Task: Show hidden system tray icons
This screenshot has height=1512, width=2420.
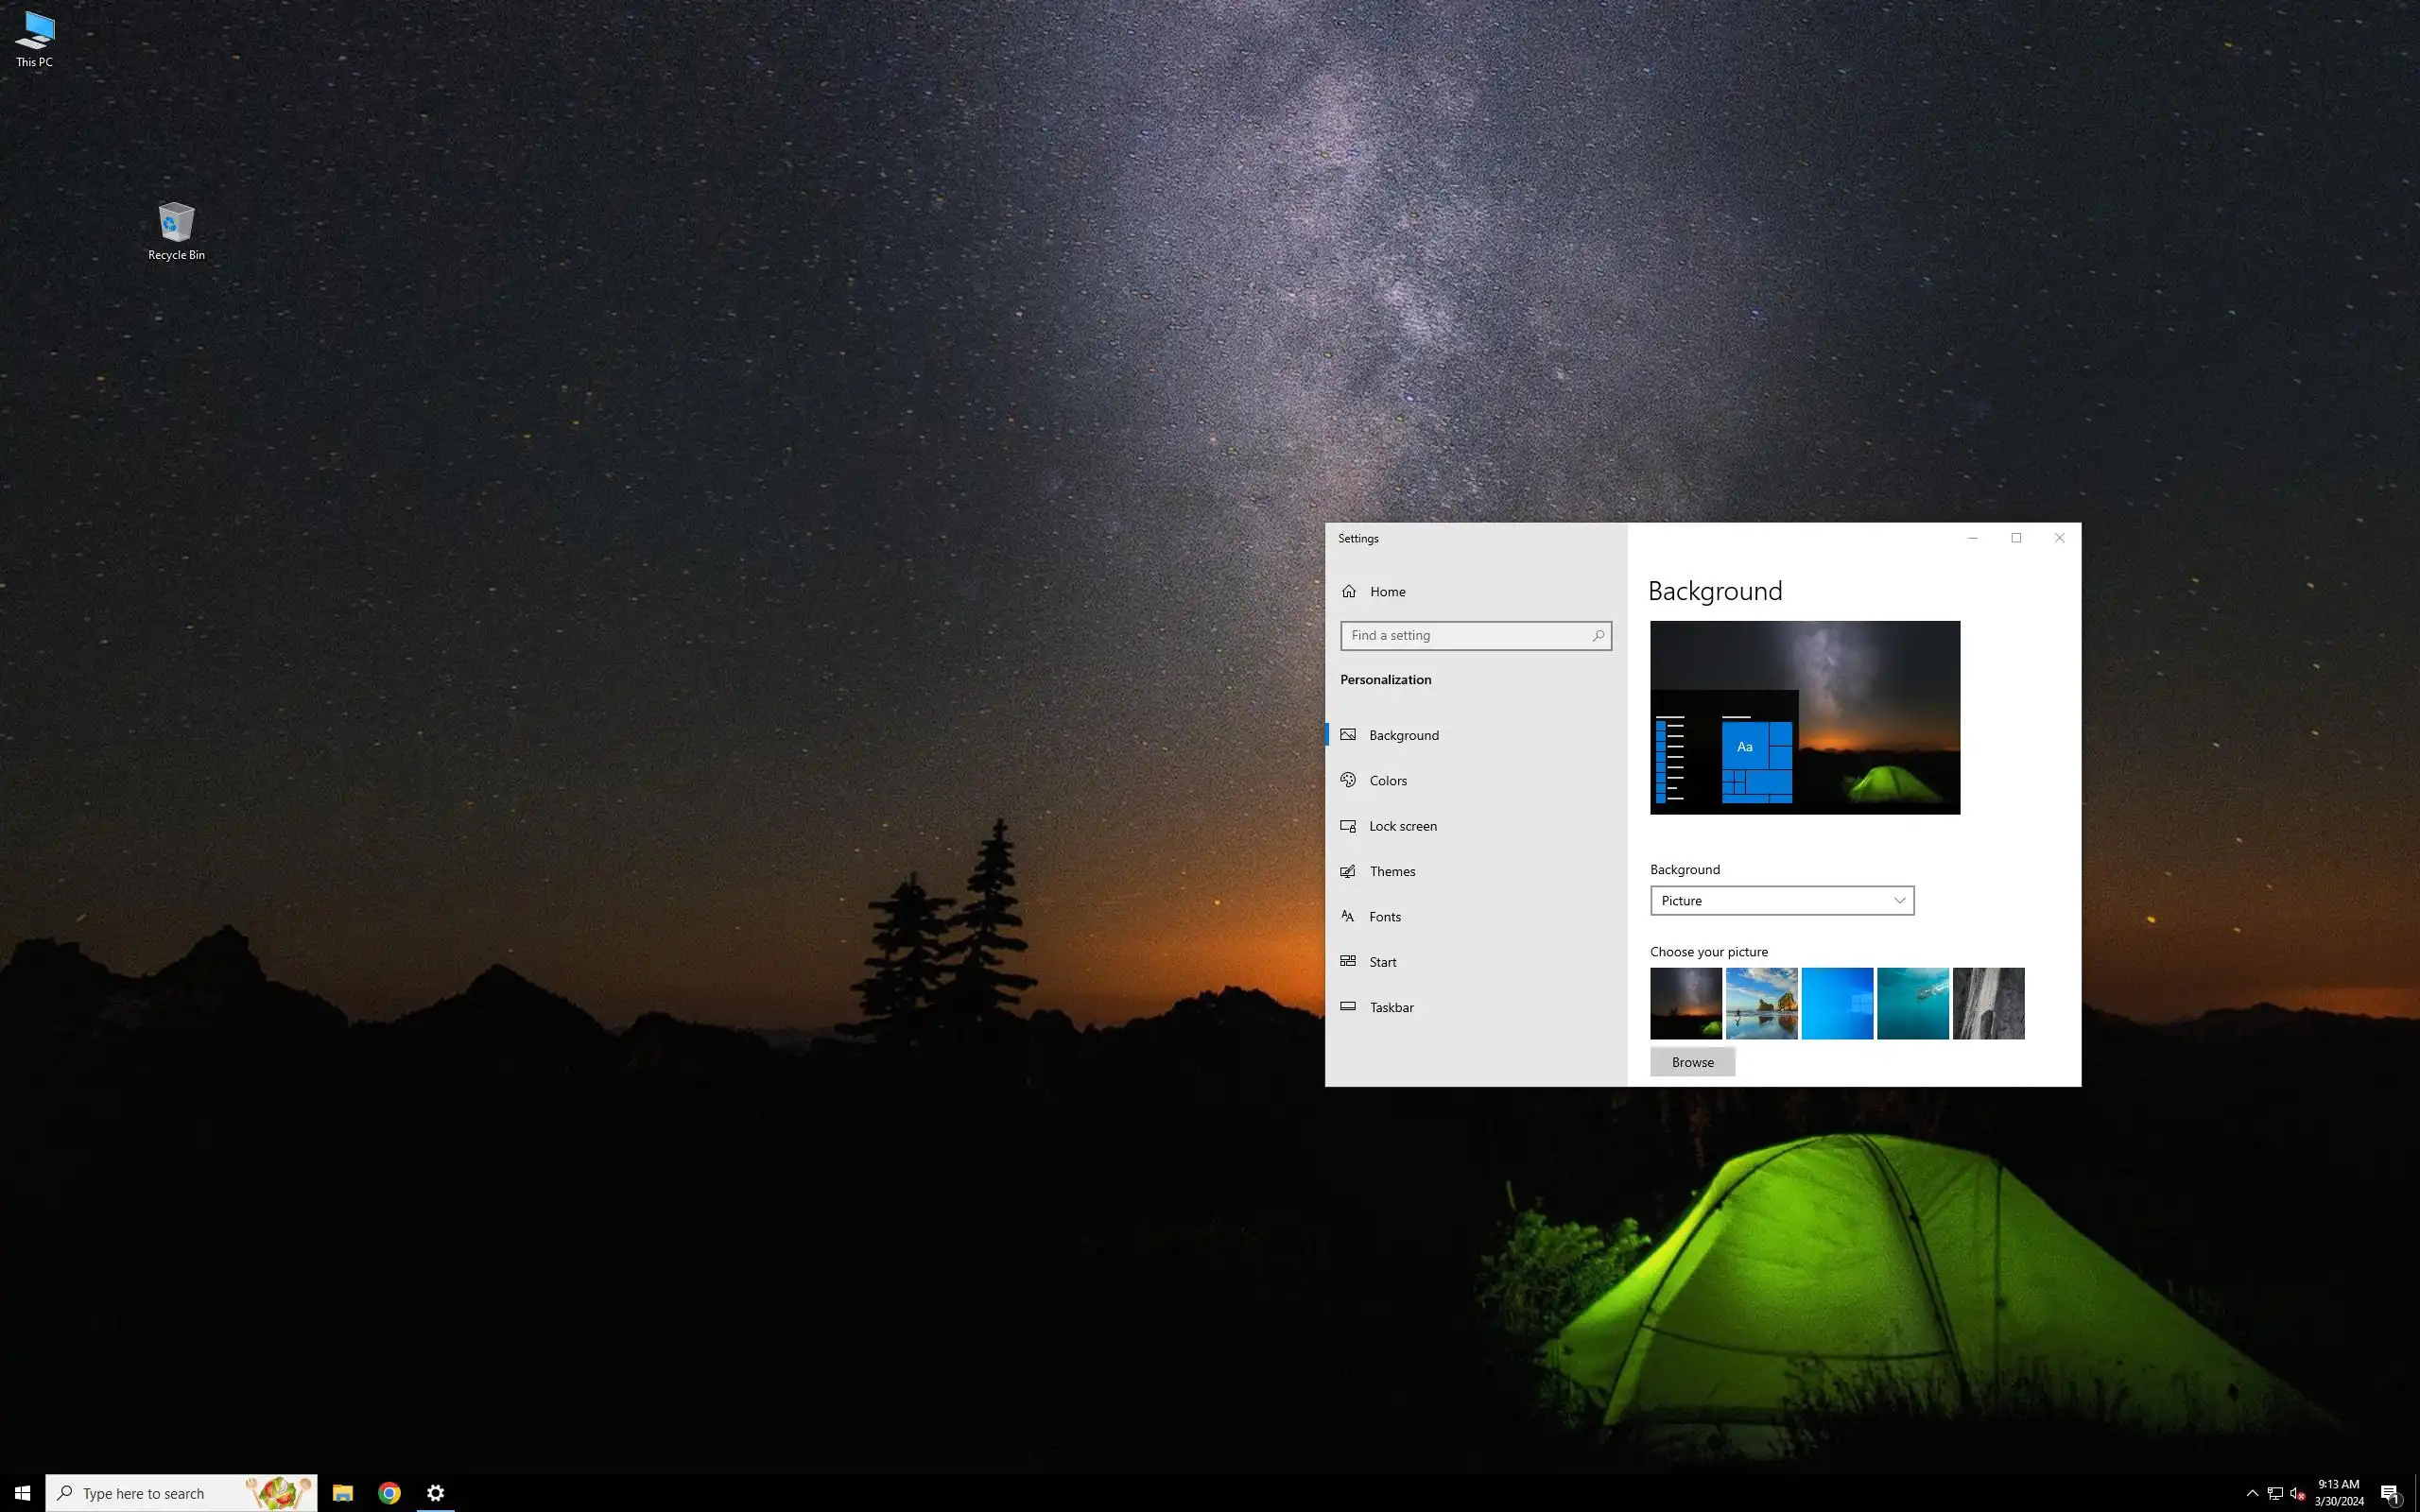Action: [2252, 1493]
